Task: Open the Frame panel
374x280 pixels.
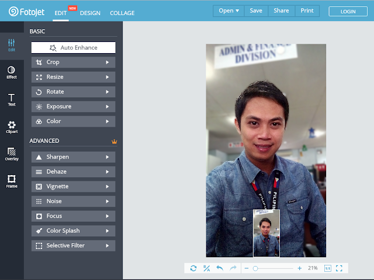Action: pos(12,181)
